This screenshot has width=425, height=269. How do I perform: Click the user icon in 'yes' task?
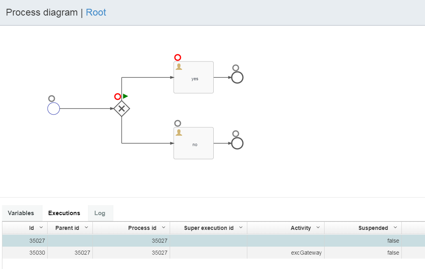tap(179, 67)
